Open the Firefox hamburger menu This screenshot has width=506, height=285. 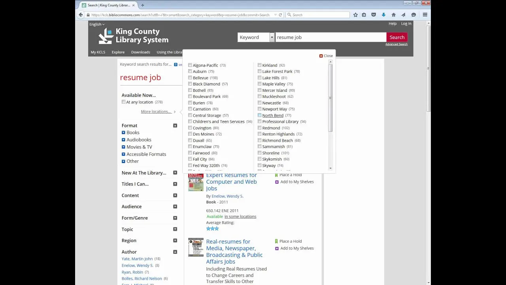click(425, 15)
